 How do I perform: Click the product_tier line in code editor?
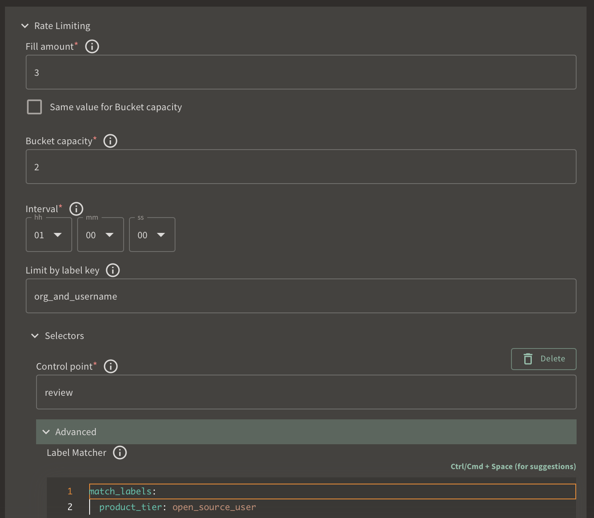pyautogui.click(x=333, y=507)
